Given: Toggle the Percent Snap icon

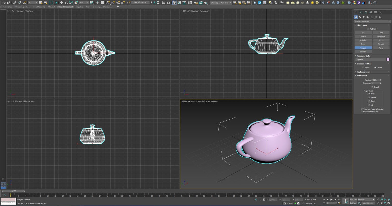Looking at the screenshot, I should pyautogui.click(x=118, y=3).
